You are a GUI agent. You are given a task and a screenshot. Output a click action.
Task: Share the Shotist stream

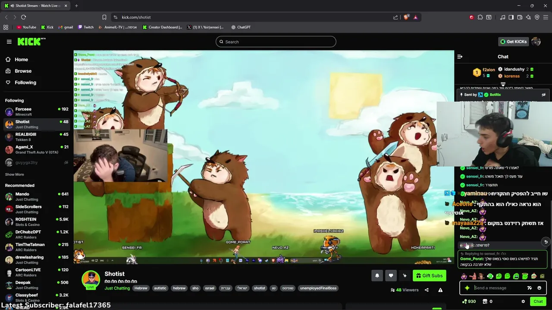(x=427, y=290)
